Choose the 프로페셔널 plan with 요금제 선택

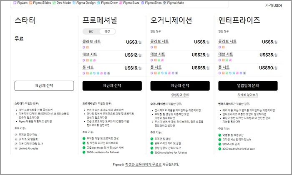[112, 86]
